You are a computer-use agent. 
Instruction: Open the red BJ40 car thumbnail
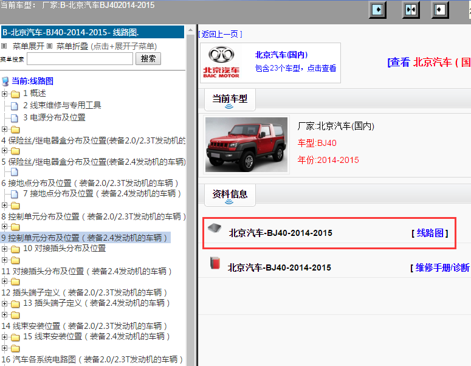[x=246, y=145]
